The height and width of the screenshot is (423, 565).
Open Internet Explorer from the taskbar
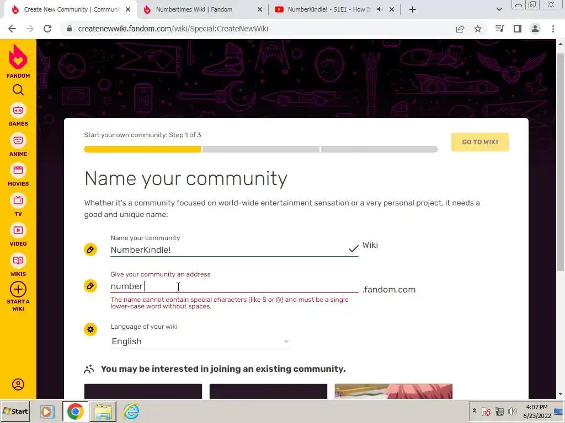point(131,411)
